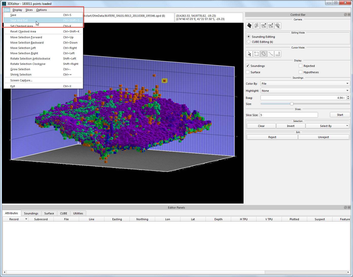Image resolution: width=353 pixels, height=277 pixels.
Task: Select the dotted line cursor mode
Action: pyautogui.click(x=271, y=54)
